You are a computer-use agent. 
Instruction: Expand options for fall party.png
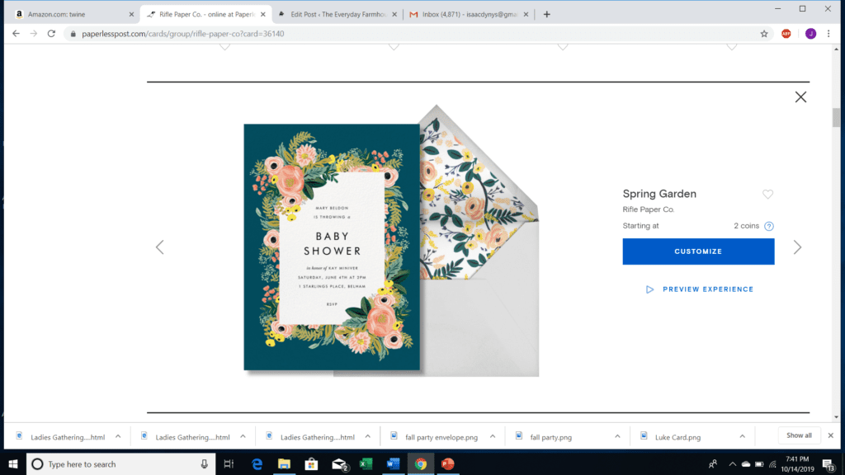point(617,437)
